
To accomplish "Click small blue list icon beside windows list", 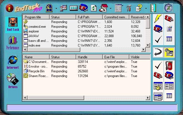I will coord(169,96).
